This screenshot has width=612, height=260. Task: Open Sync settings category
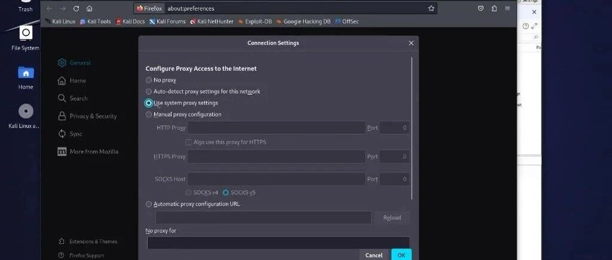(x=71, y=134)
